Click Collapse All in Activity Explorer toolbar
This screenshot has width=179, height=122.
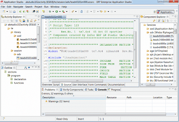pos(17,21)
